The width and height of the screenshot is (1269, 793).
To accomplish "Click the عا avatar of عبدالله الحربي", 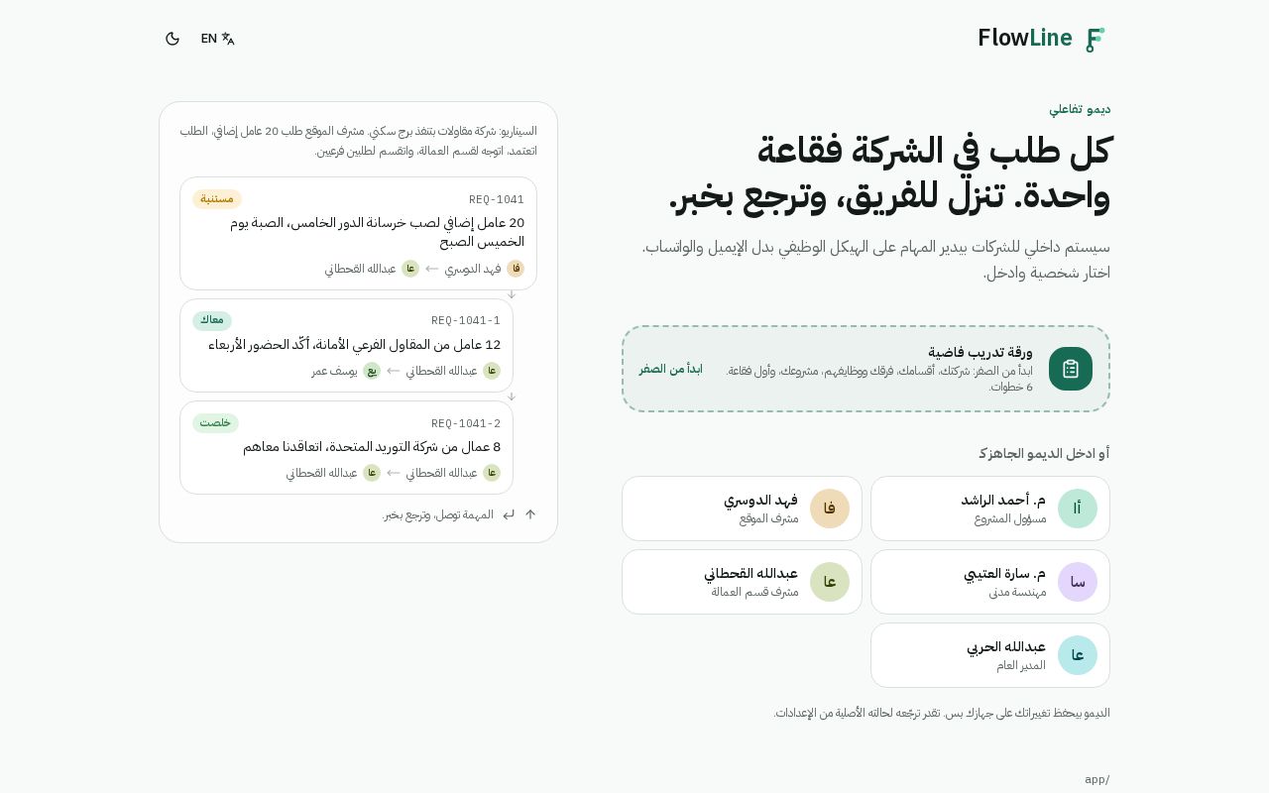I will (1078, 655).
